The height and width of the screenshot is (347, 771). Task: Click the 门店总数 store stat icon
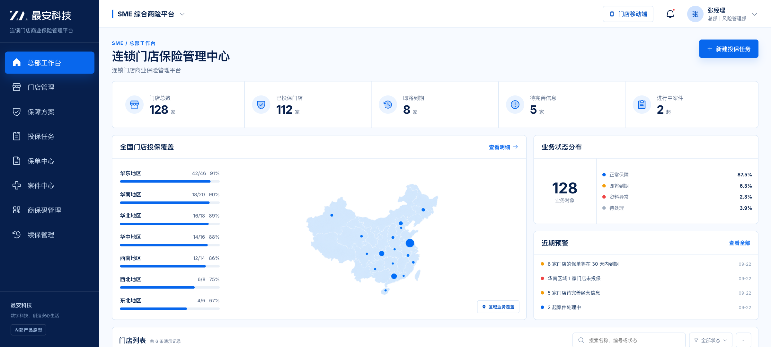[134, 104]
